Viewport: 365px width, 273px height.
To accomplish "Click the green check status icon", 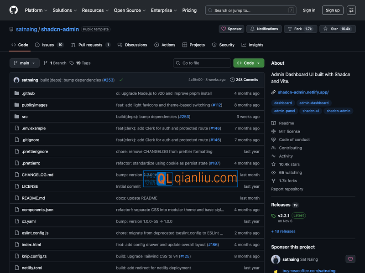I will click(121, 80).
